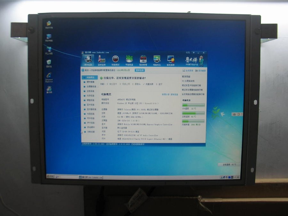Select 显示器信息 in the sidebar
The width and height of the screenshot is (288, 216).
tap(90, 109)
